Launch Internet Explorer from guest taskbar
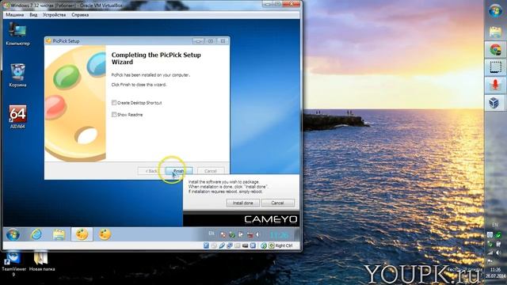This screenshot has width=507, height=285. pyautogui.click(x=36, y=234)
